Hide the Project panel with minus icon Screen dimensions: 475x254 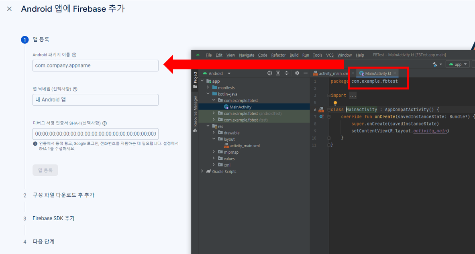click(306, 73)
